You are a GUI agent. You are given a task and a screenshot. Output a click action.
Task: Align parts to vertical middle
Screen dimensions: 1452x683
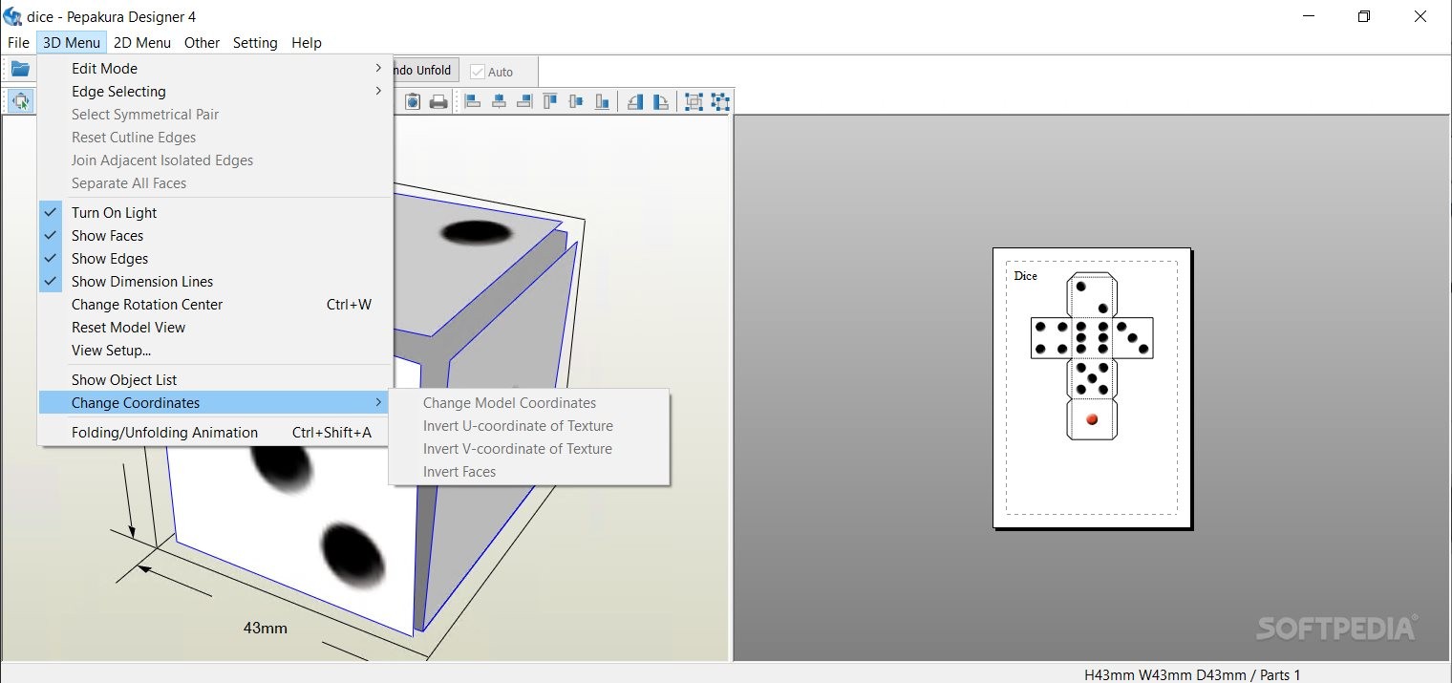(x=576, y=101)
